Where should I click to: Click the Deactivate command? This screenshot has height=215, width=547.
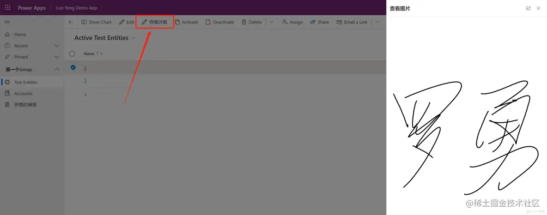[220, 22]
